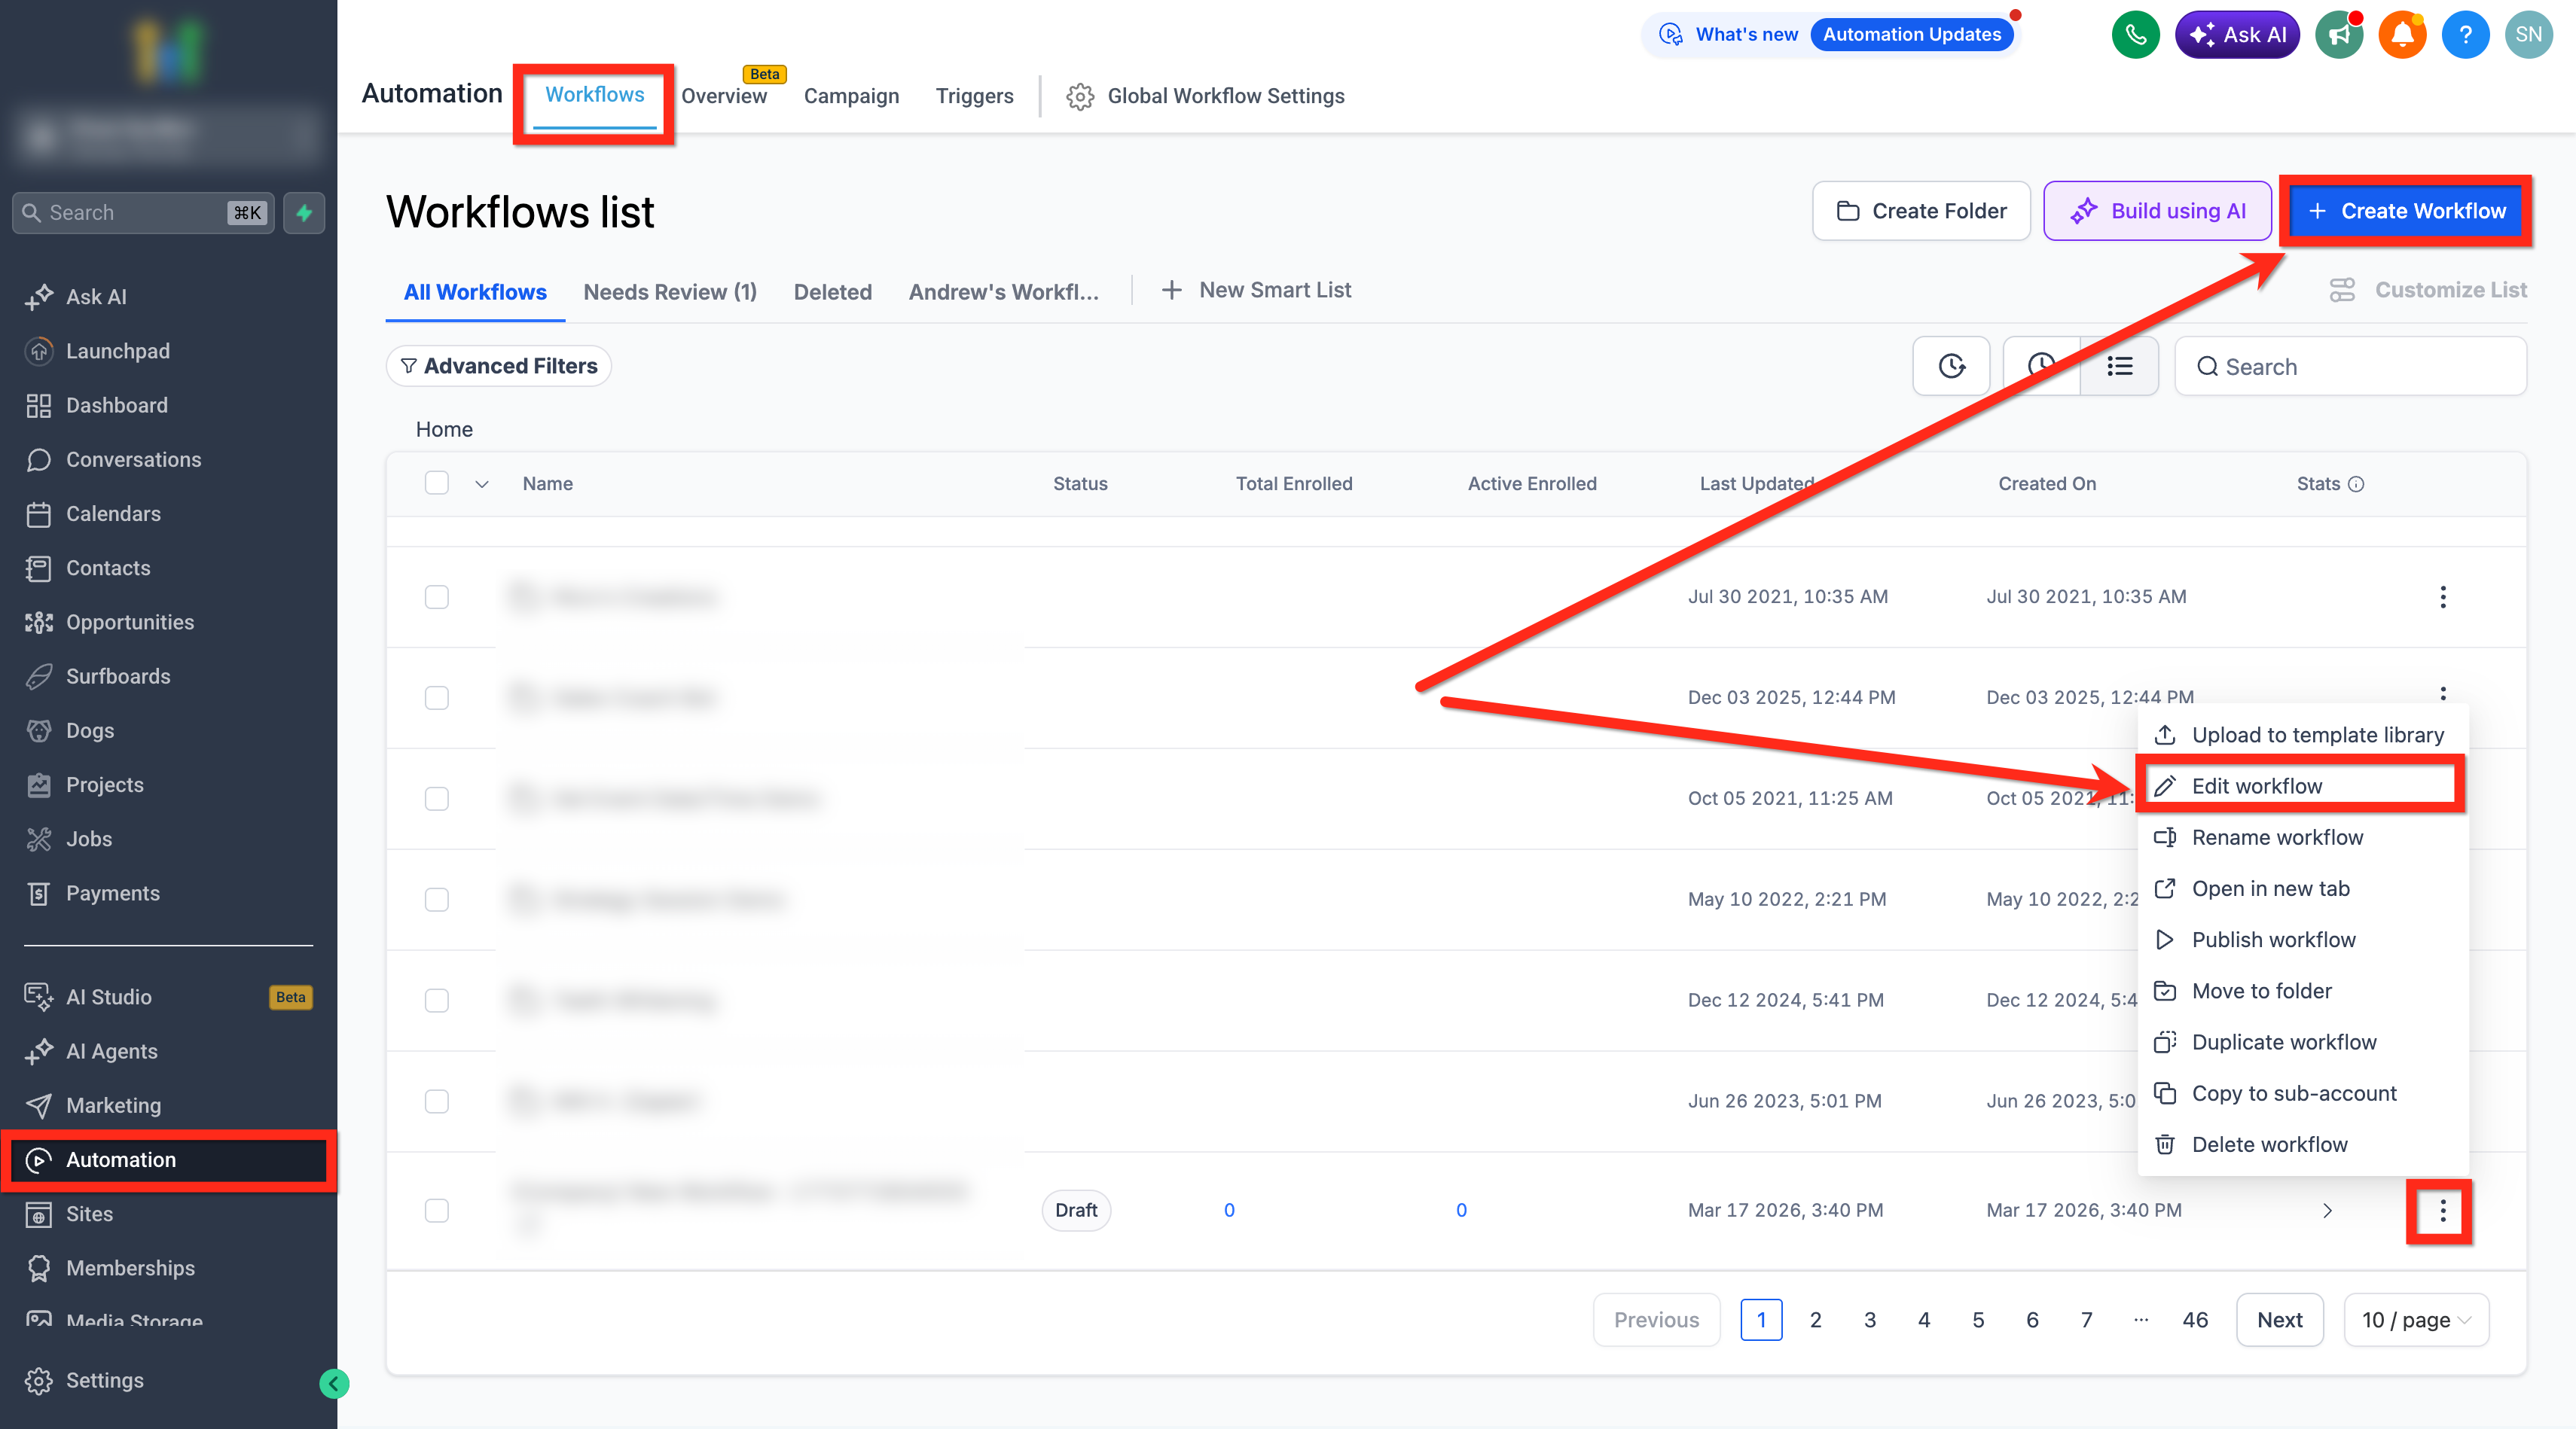Open the three-dot menu on Draft workflow
Image resolution: width=2576 pixels, height=1429 pixels.
pos(2442,1210)
